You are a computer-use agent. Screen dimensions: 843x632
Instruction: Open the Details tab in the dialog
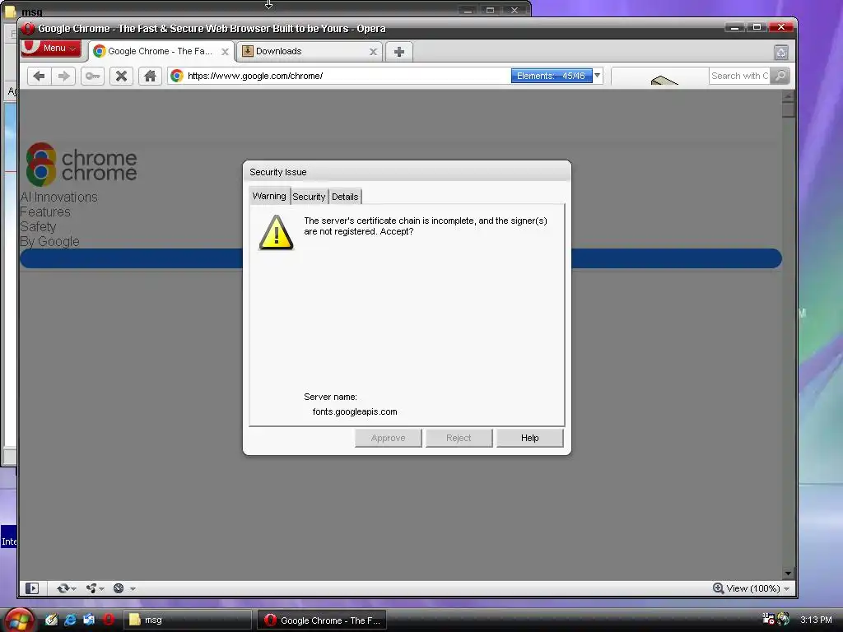(345, 197)
